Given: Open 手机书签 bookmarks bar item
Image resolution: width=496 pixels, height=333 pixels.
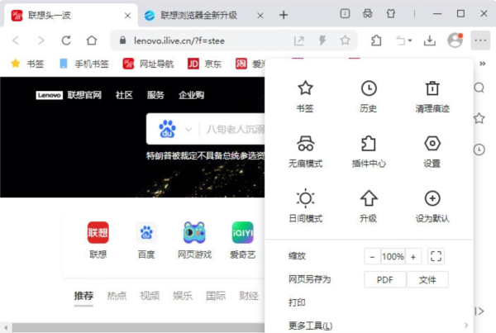Looking at the screenshot, I should (84, 64).
